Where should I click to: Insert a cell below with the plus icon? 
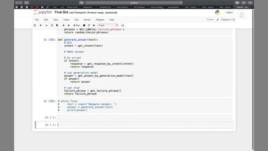tap(41, 25)
